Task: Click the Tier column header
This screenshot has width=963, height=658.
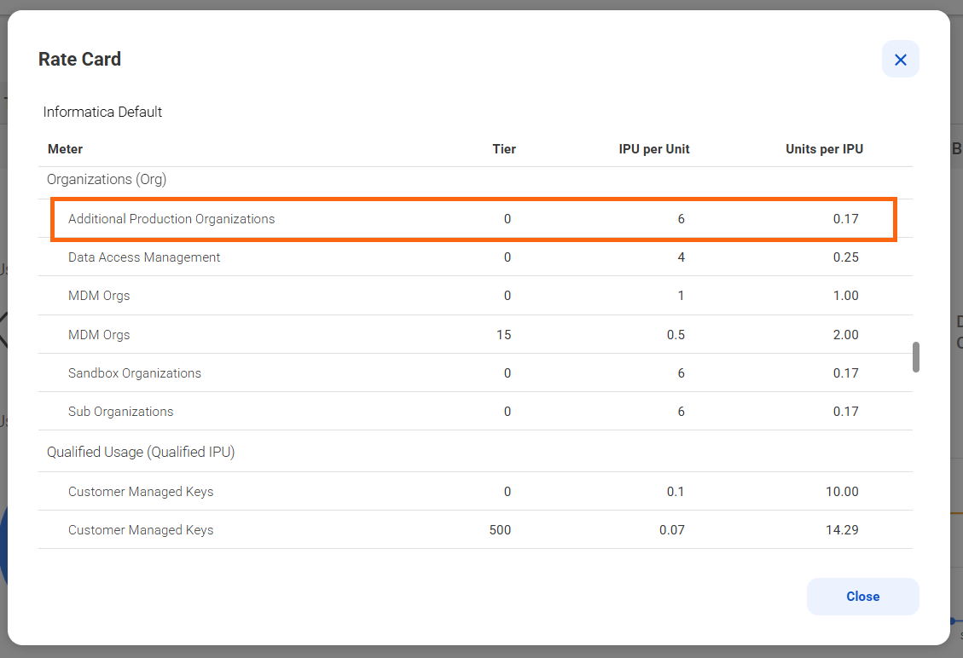Action: 504,149
